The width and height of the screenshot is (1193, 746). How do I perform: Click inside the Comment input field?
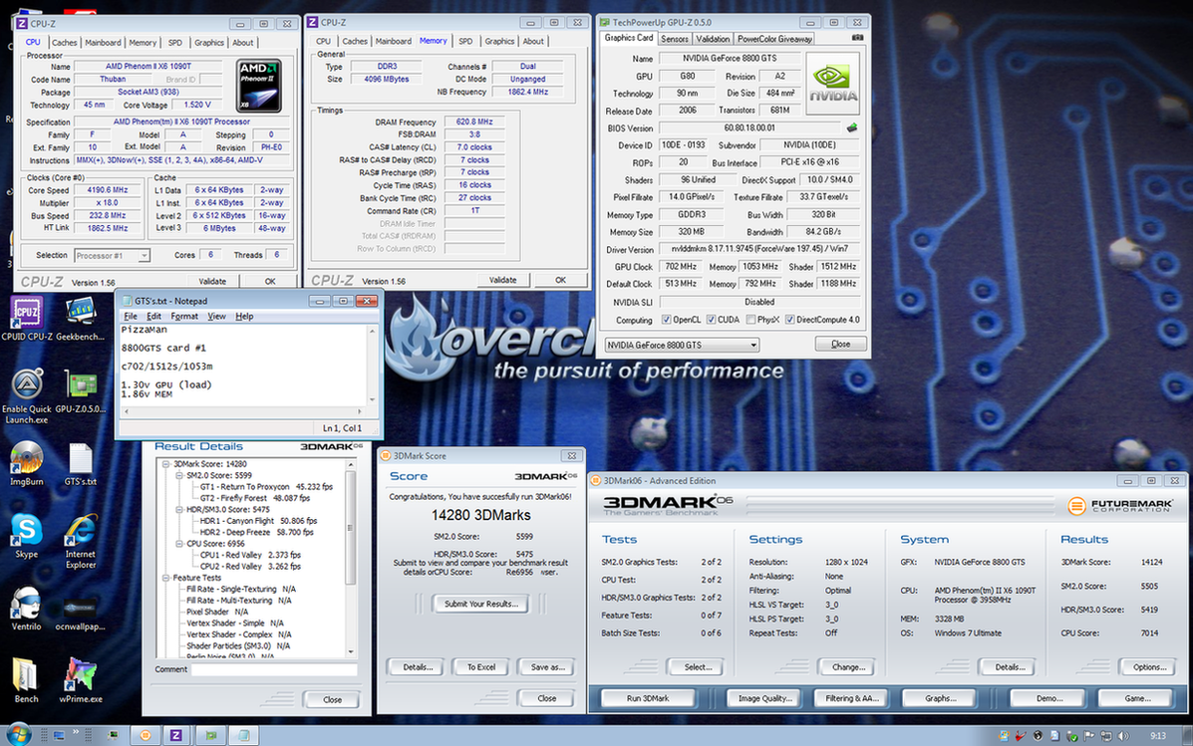click(274, 670)
